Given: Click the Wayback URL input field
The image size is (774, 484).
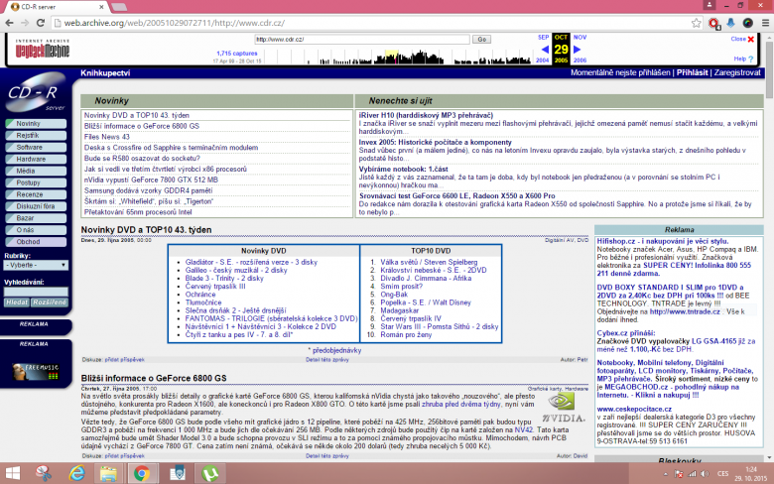Looking at the screenshot, I should click(x=362, y=39).
